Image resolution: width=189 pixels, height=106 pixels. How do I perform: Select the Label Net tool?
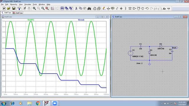(113, 9)
